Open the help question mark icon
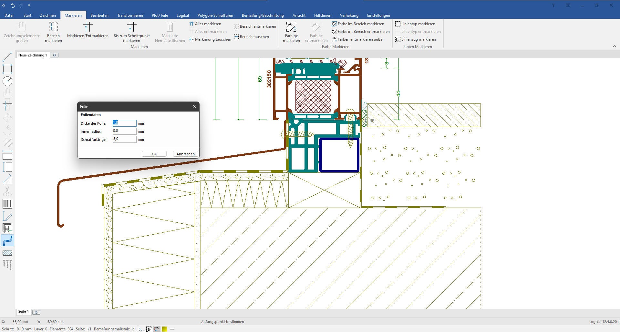 (x=553, y=5)
